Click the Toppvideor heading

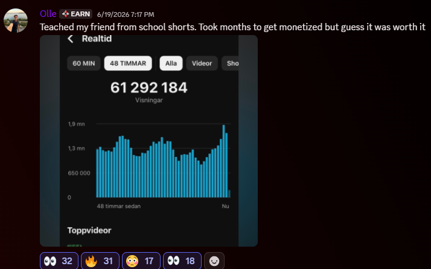(x=89, y=230)
